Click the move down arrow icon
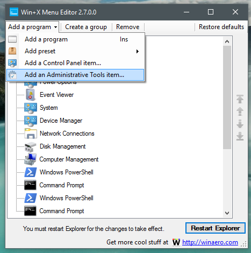251x253 pixels. [x=240, y=124]
